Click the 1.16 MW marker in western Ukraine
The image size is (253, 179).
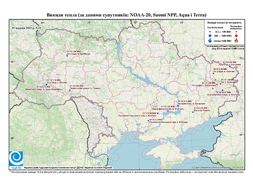pyautogui.click(x=46, y=85)
